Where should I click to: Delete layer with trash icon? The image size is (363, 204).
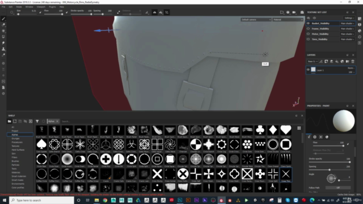pos(353,62)
